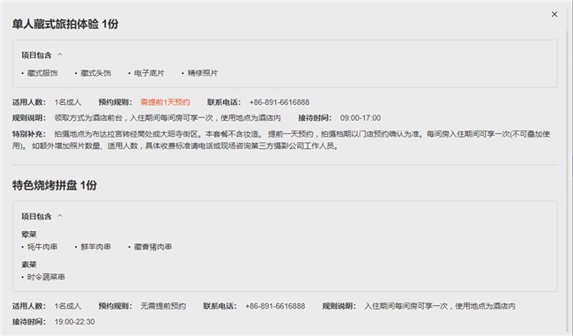This screenshot has width=573, height=336.
Task: Select the 牦牛肉串 item
Action: pyautogui.click(x=42, y=247)
